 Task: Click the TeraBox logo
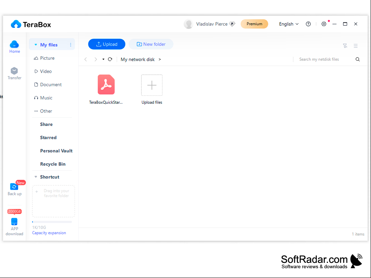coord(31,24)
